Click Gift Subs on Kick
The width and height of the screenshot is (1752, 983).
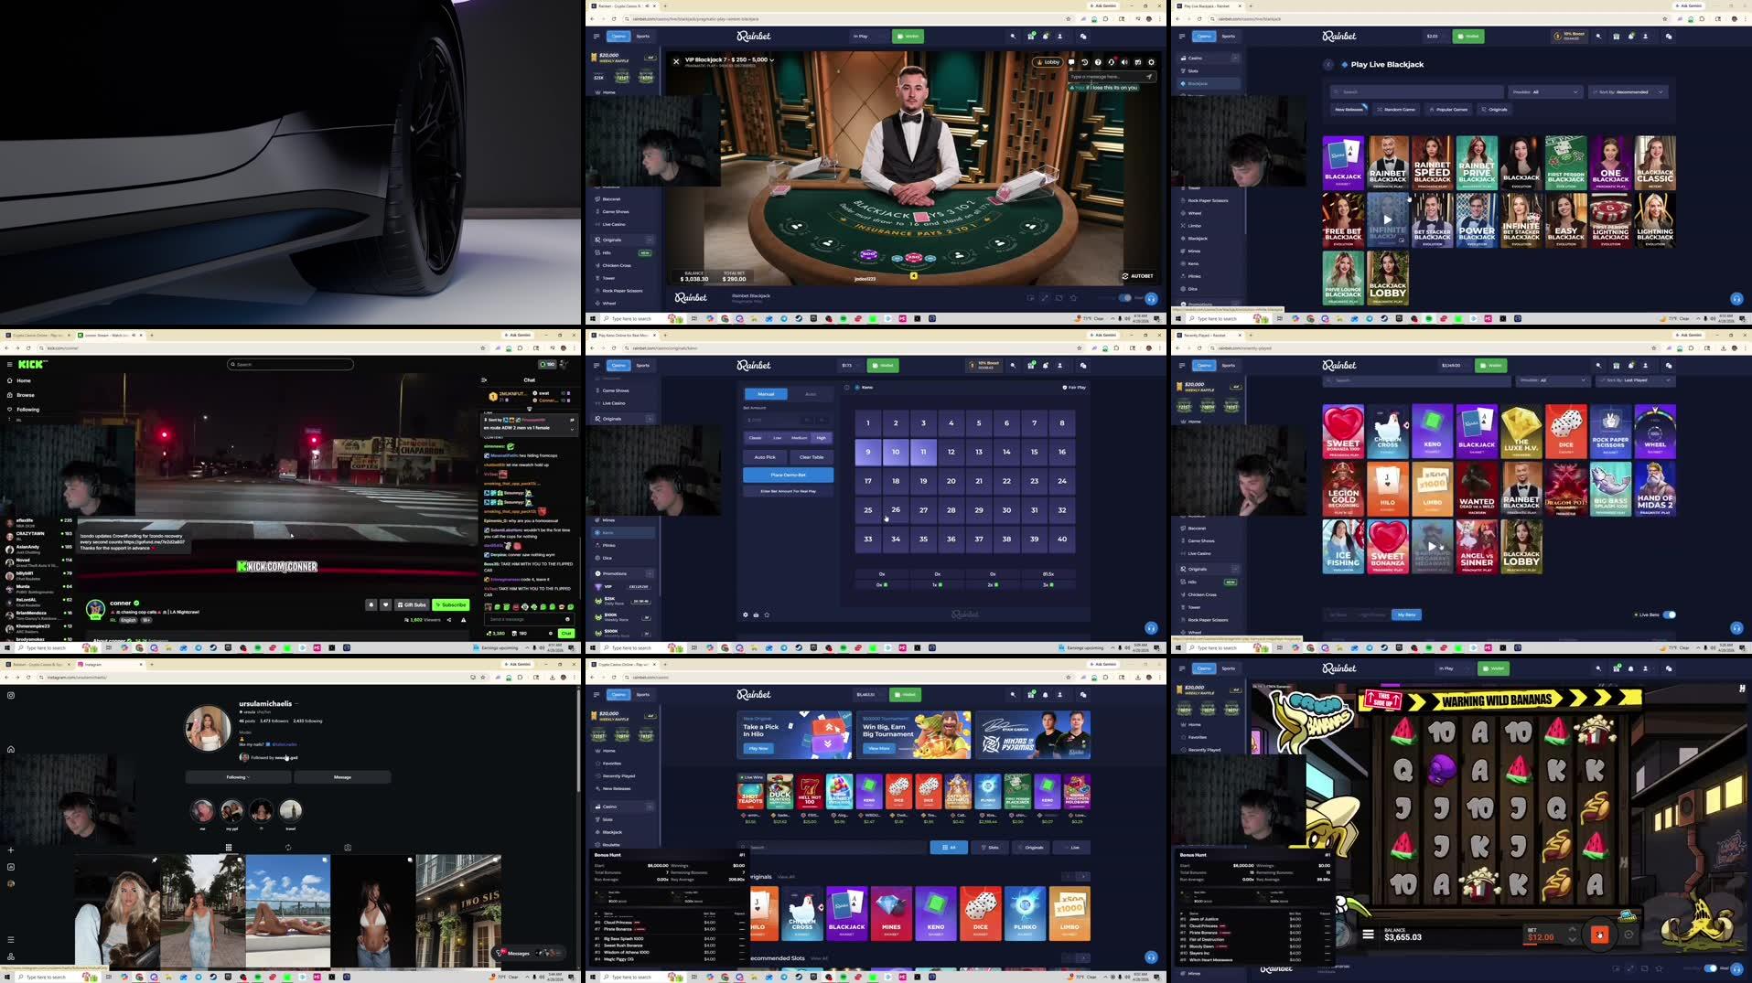tap(412, 604)
